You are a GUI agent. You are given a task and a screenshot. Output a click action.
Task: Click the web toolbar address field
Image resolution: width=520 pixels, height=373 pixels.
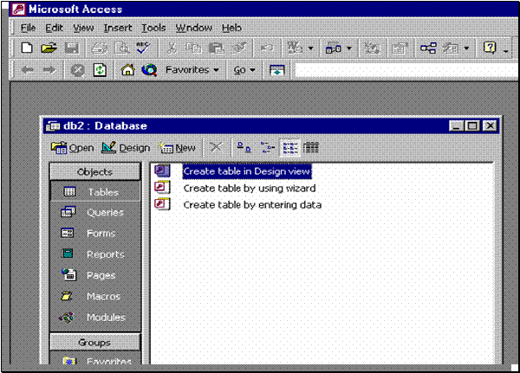click(x=399, y=70)
